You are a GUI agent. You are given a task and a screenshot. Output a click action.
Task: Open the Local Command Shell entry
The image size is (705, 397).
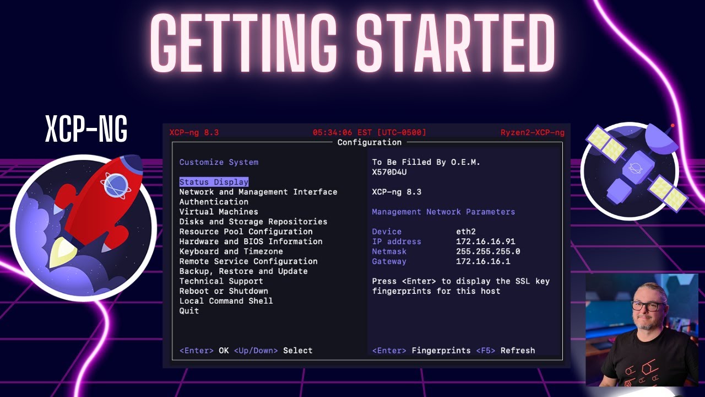[x=226, y=301]
